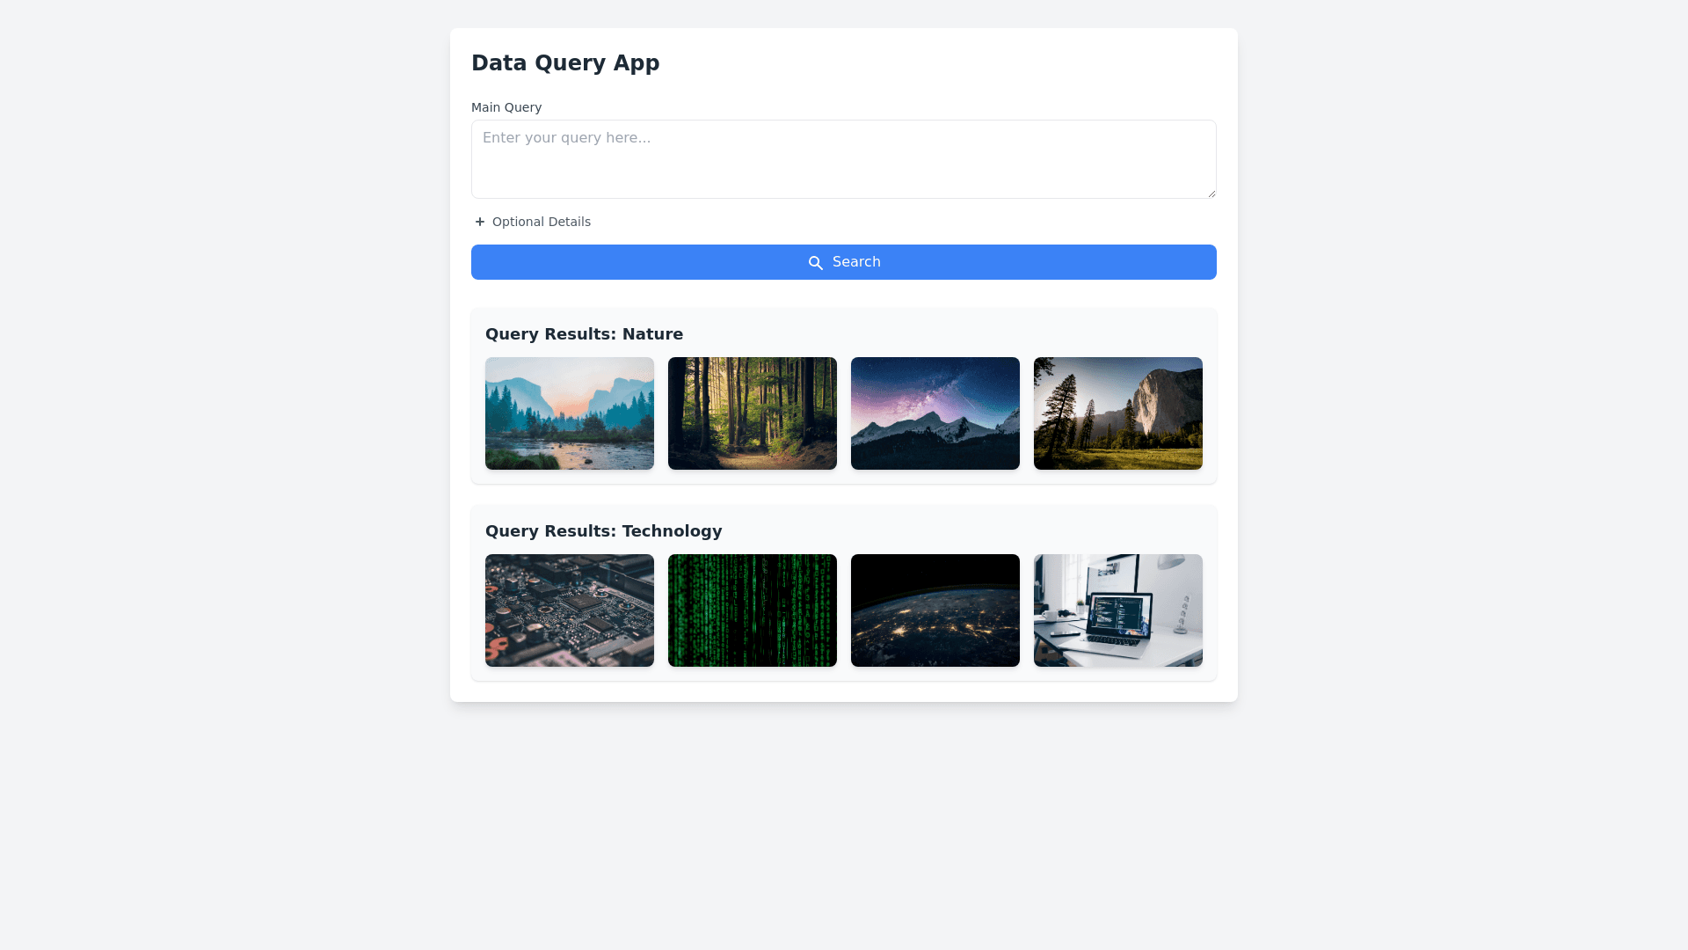This screenshot has width=1688, height=950.
Task: Open the Milky Way over mountains image
Action: point(935,413)
